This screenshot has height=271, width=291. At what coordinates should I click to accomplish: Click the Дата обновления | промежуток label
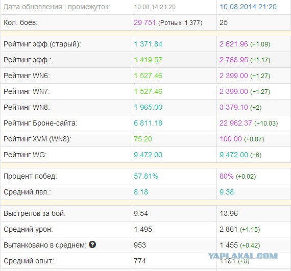click(57, 7)
